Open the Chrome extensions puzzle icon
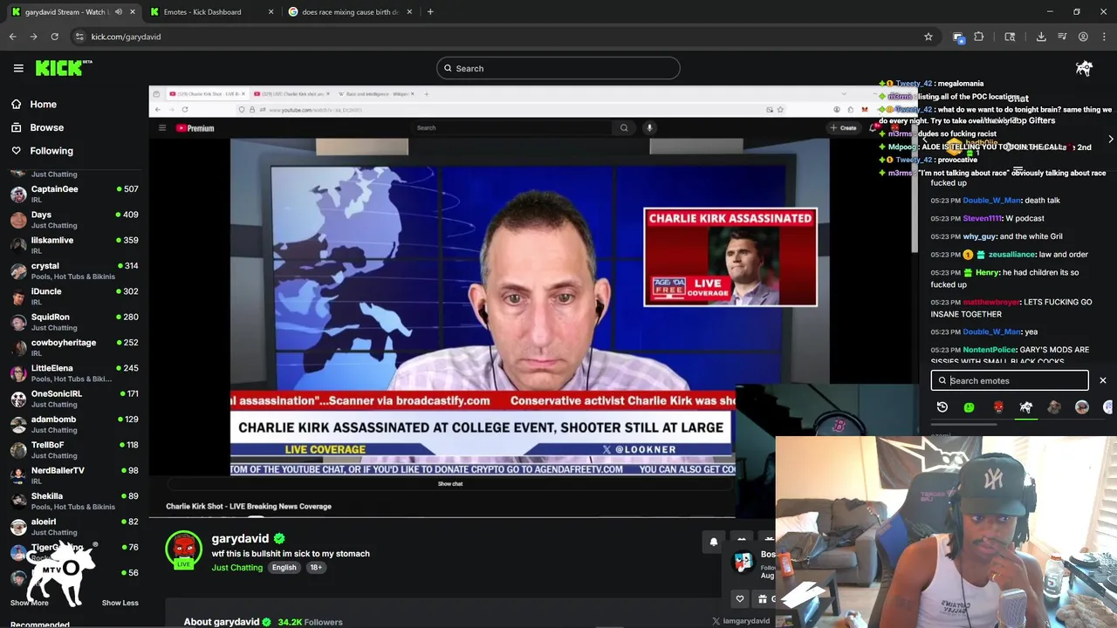Image resolution: width=1117 pixels, height=628 pixels. click(x=978, y=37)
